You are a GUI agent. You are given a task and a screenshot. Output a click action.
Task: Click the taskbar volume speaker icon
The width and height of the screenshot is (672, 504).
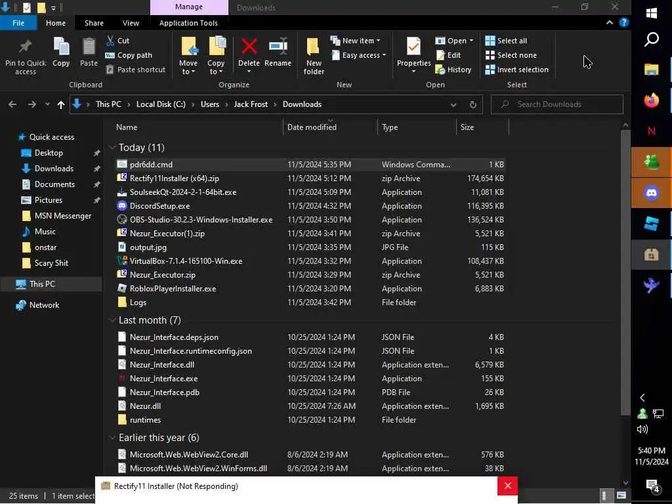click(642, 429)
